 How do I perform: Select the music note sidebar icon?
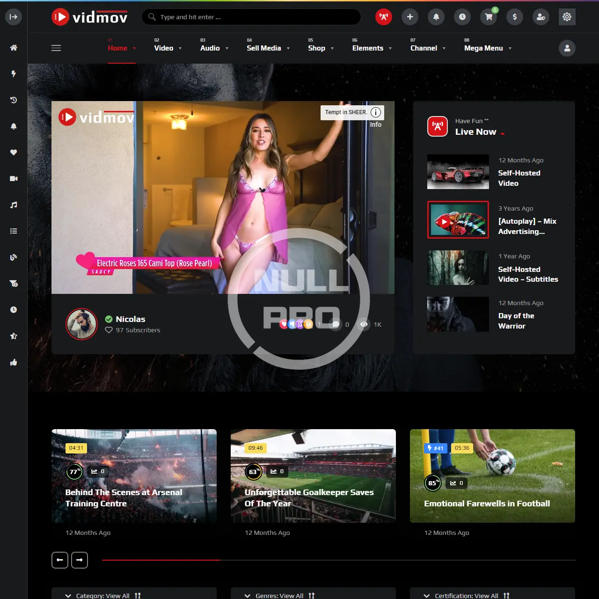click(14, 205)
